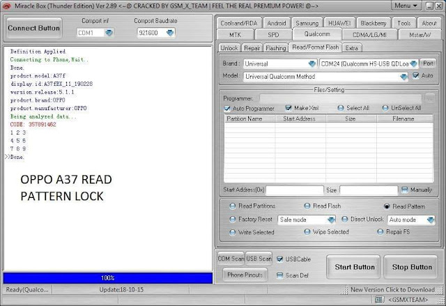
Task: Open the Comport inf COM1 dropdown
Action: point(109,33)
